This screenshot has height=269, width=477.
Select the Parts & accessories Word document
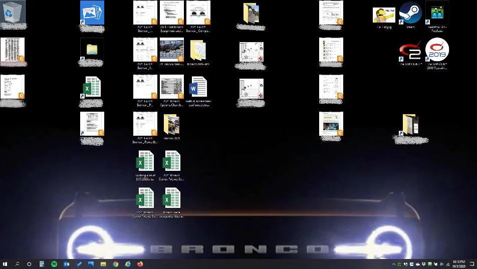point(198,90)
